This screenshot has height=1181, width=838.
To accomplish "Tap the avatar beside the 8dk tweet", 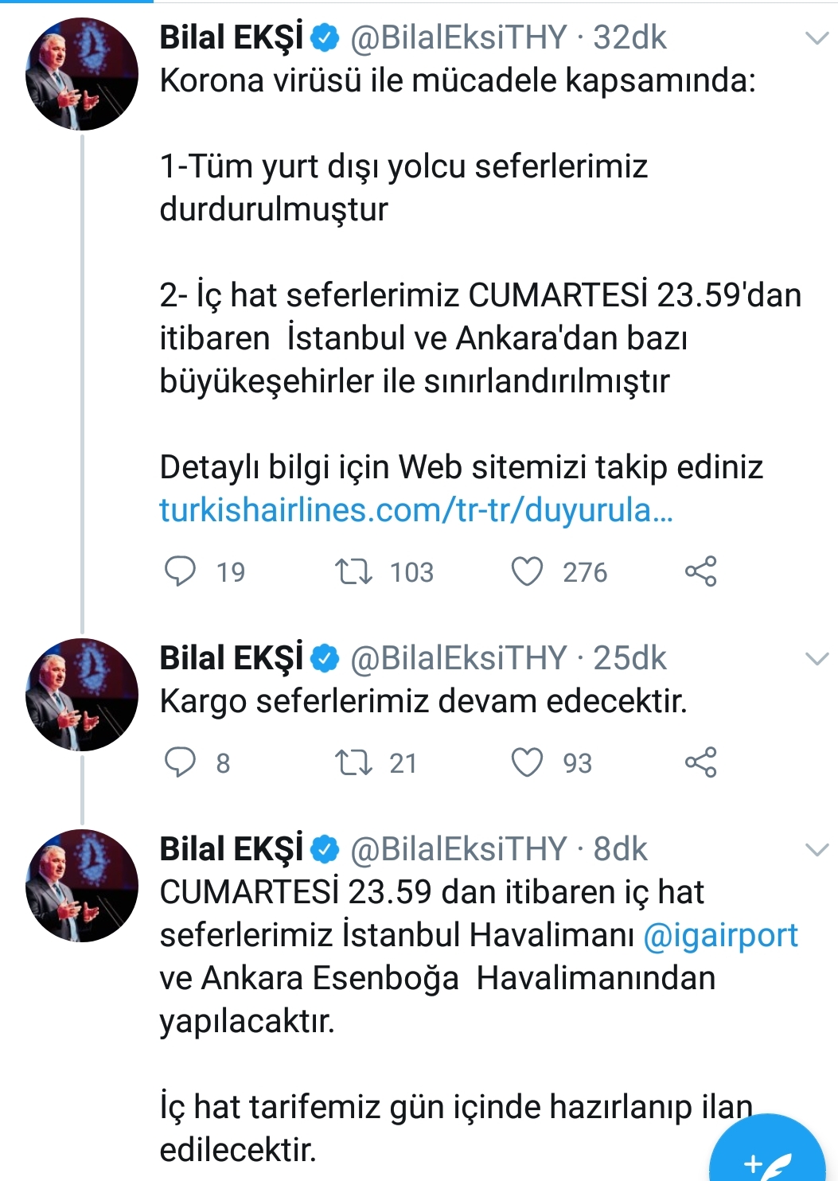I will pos(82,886).
